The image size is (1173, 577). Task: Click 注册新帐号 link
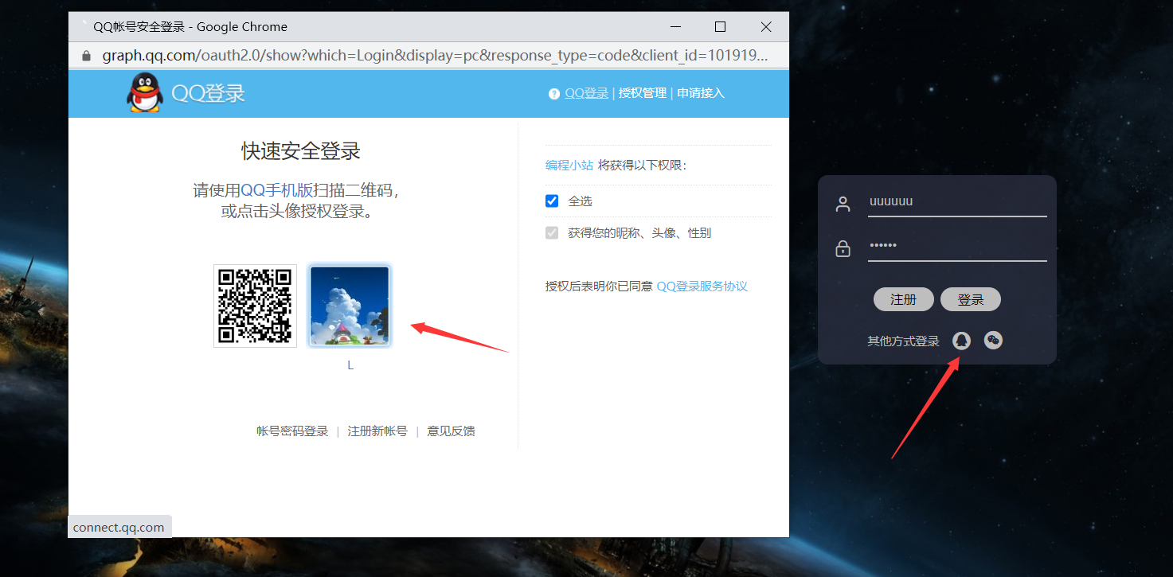377,431
